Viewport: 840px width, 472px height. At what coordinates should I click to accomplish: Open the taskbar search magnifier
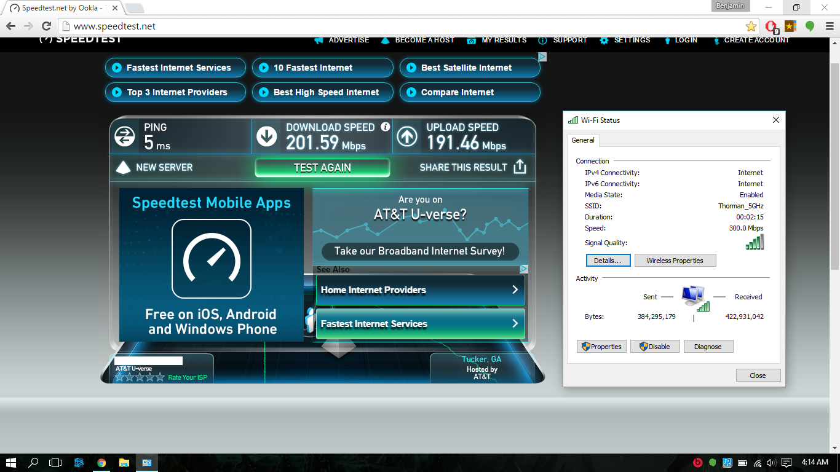33,463
